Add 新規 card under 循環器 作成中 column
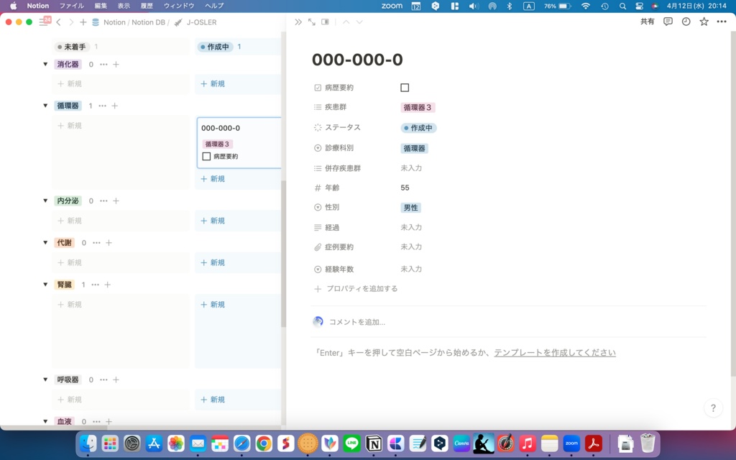This screenshot has width=736, height=460. [x=213, y=179]
